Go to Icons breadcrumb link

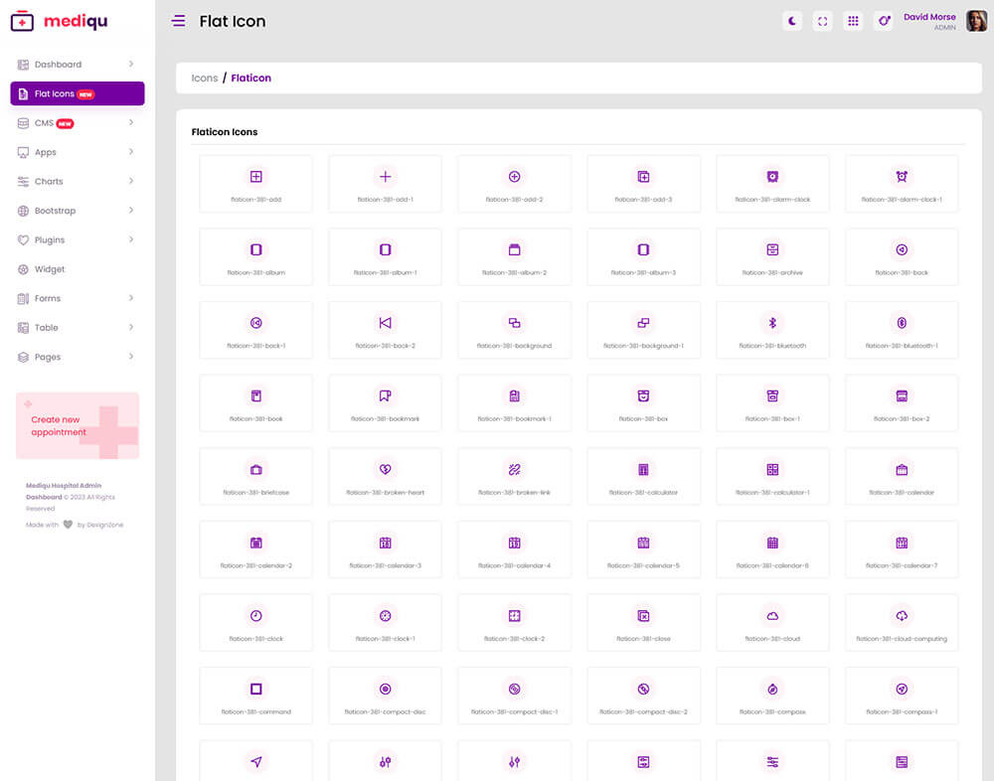[x=204, y=78]
